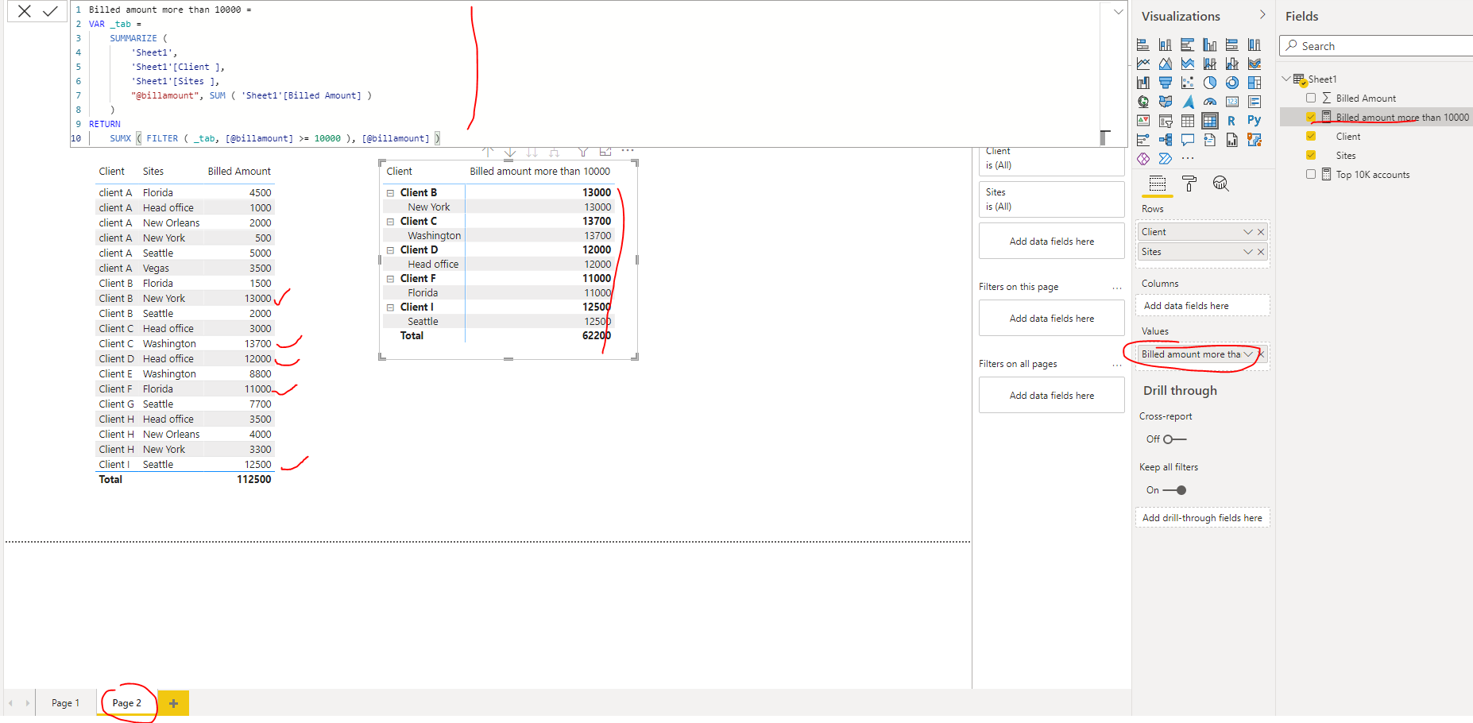
Task: Collapse Client B row in matrix
Action: (390, 193)
